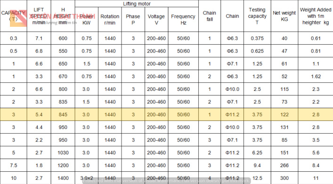Viewport: 333px width, 184px height.
Task: Click the "Voltage V" column header
Action: tap(156, 19)
